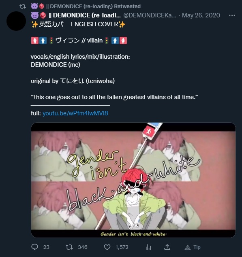Open the three-dot more options menu
Viewport: 242px width, 257px height.
[x=232, y=15]
